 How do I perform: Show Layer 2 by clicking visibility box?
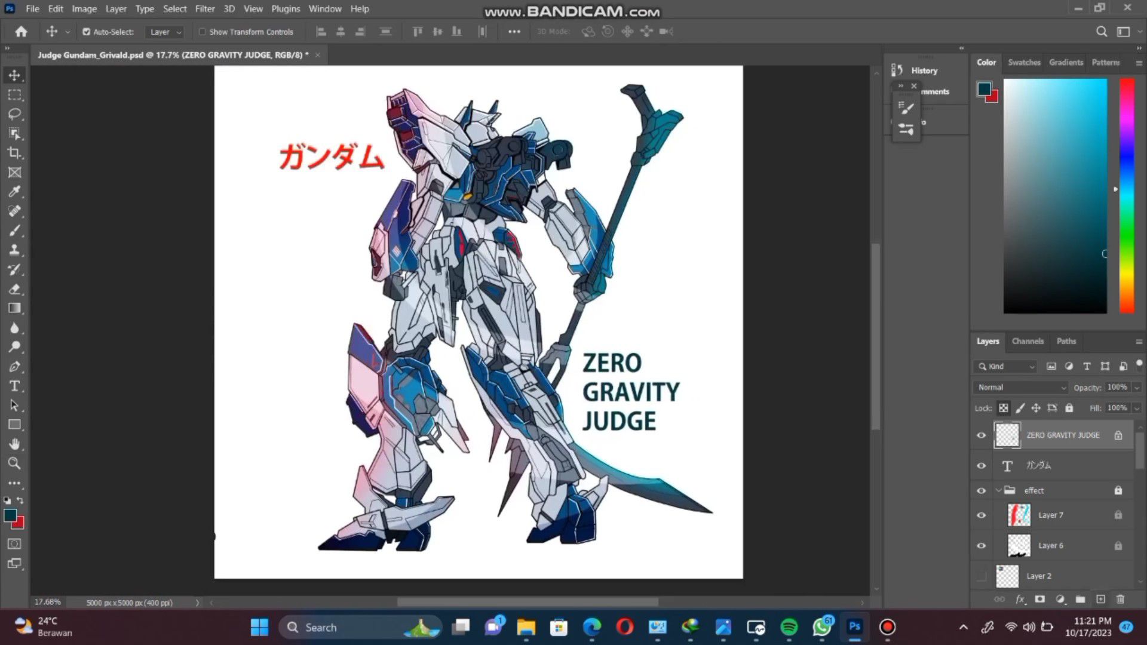(x=981, y=576)
